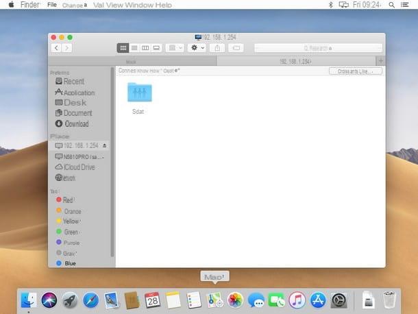Viewport: 418px width, 314px height.
Task: Select the Purple tag
Action: tap(69, 243)
